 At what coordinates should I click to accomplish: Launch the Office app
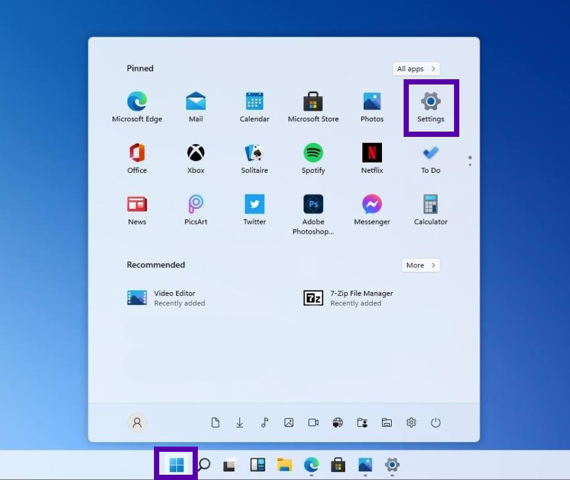137,158
